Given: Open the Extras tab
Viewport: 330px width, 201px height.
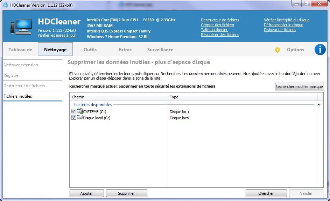Looking at the screenshot, I should pos(125,50).
